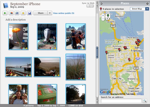Click upload arrow on musicians photo
This screenshot has width=150, height=107.
(x=81, y=49)
